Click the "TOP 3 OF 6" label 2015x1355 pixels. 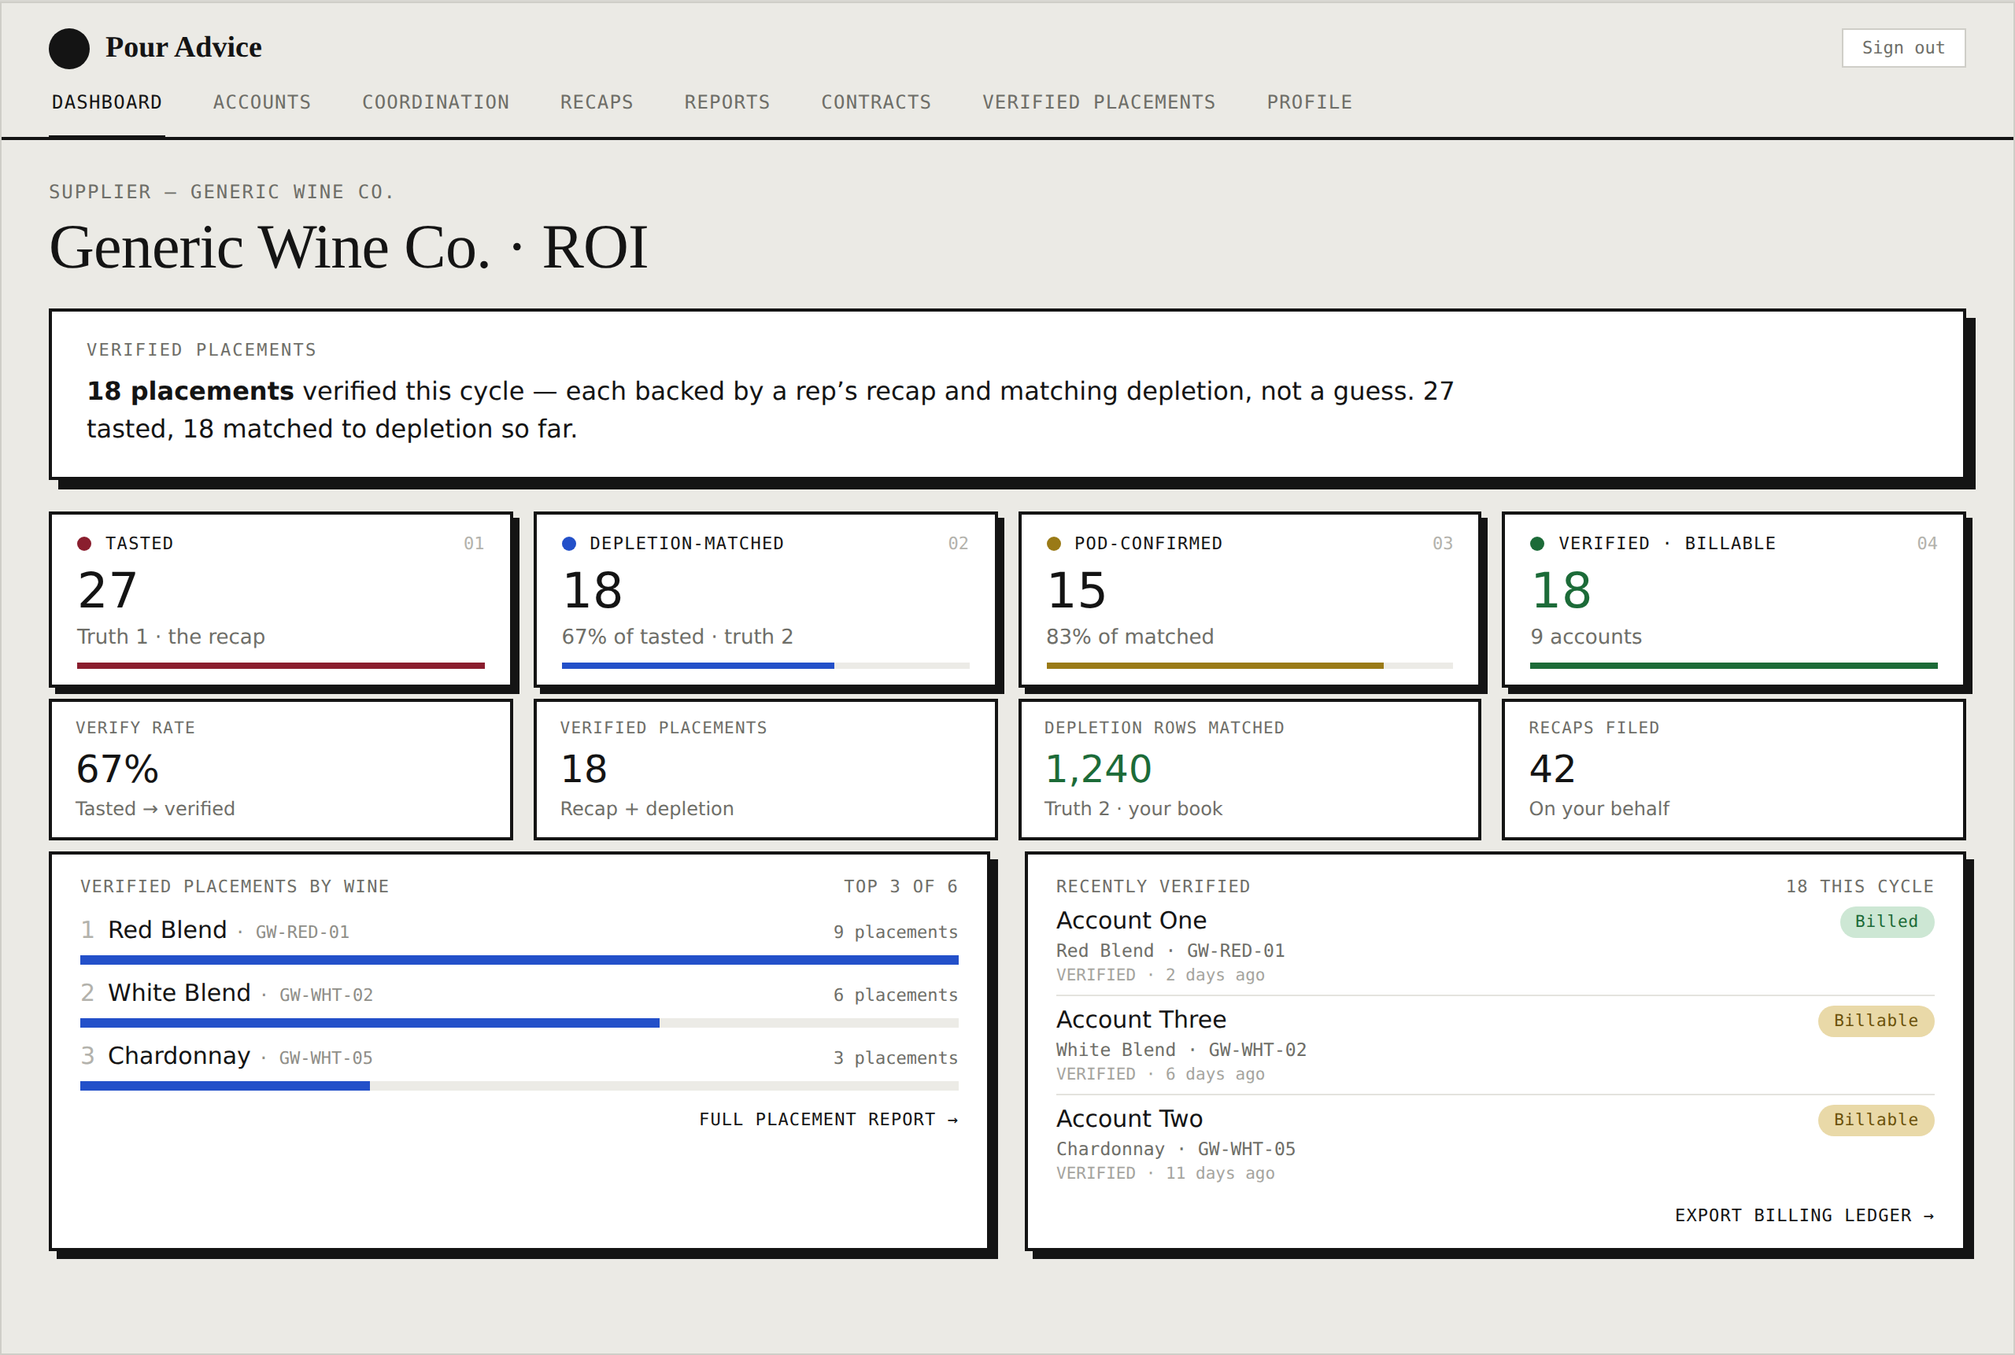[x=900, y=887]
